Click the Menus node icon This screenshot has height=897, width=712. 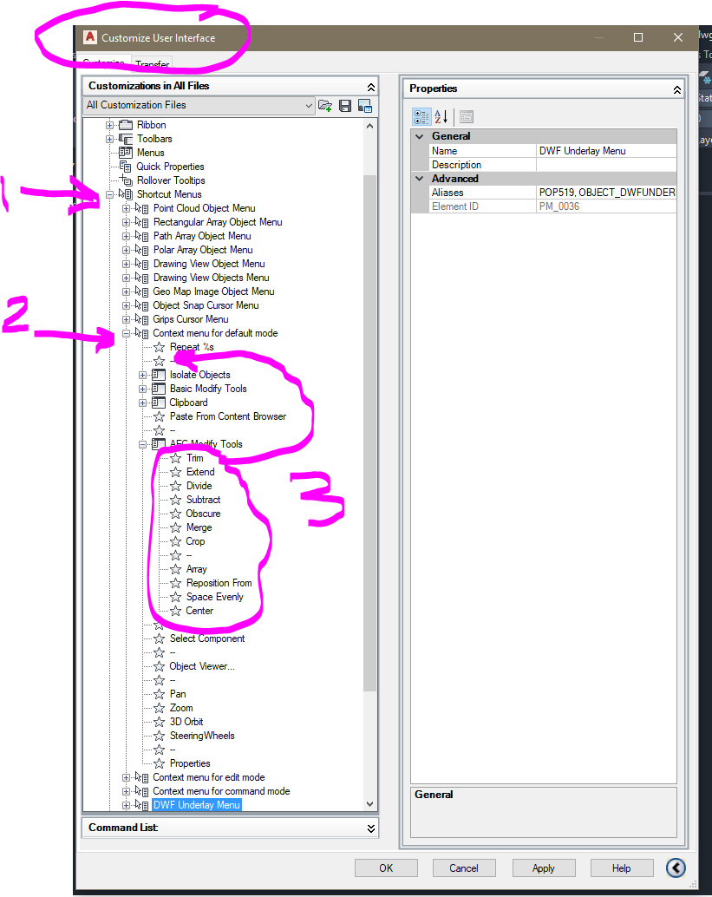(126, 153)
